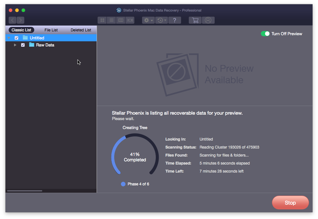Minimize the window with the yellow button
The image size is (318, 219).
pos(17,10)
